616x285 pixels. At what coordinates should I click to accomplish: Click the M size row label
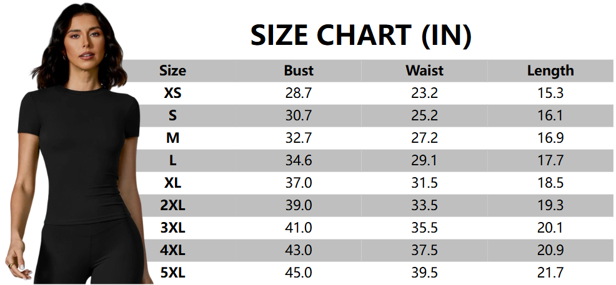click(172, 138)
